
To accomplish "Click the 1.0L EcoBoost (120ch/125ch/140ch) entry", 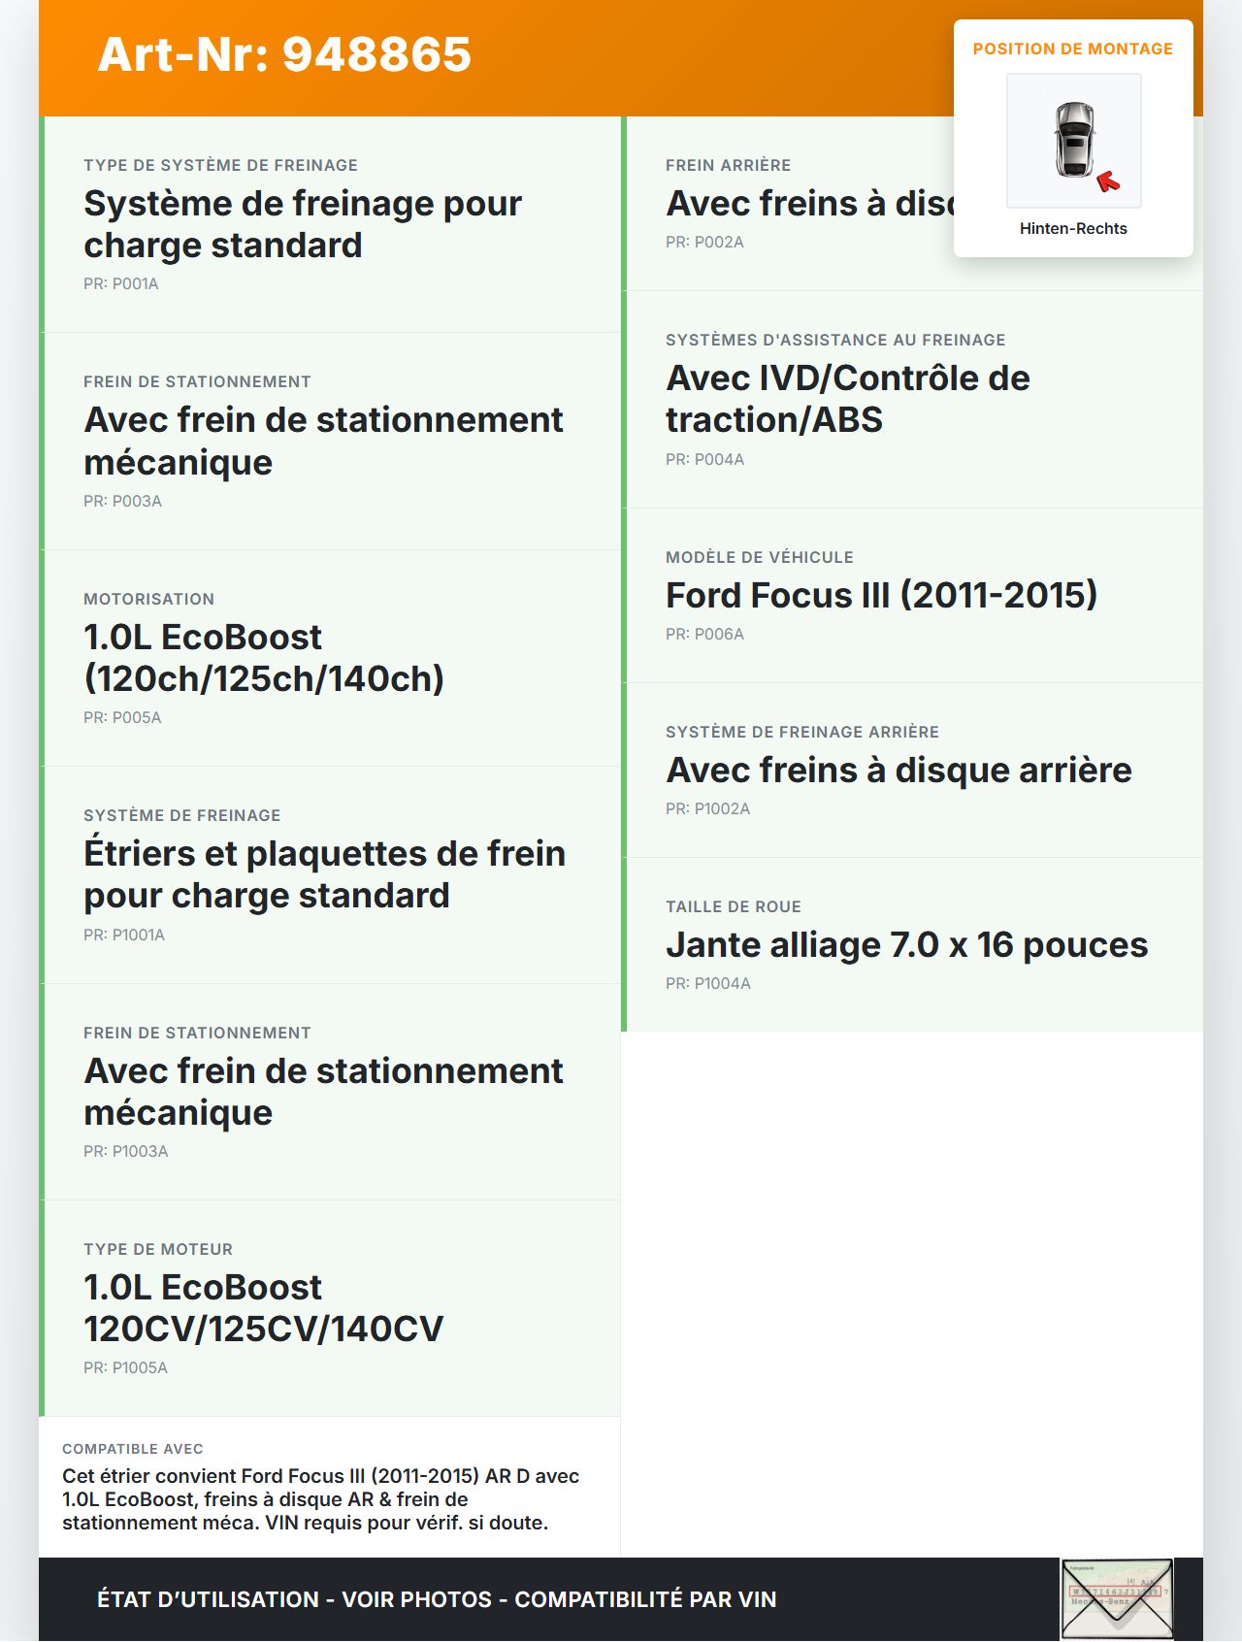I will pos(264,658).
